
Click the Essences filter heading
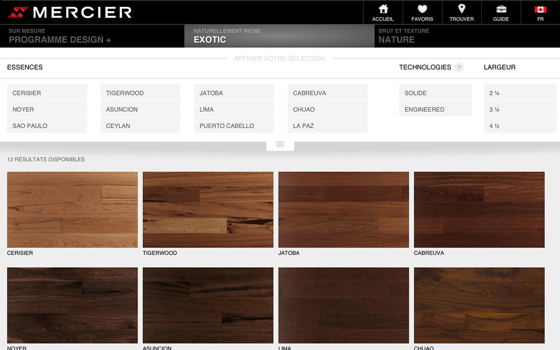click(25, 67)
